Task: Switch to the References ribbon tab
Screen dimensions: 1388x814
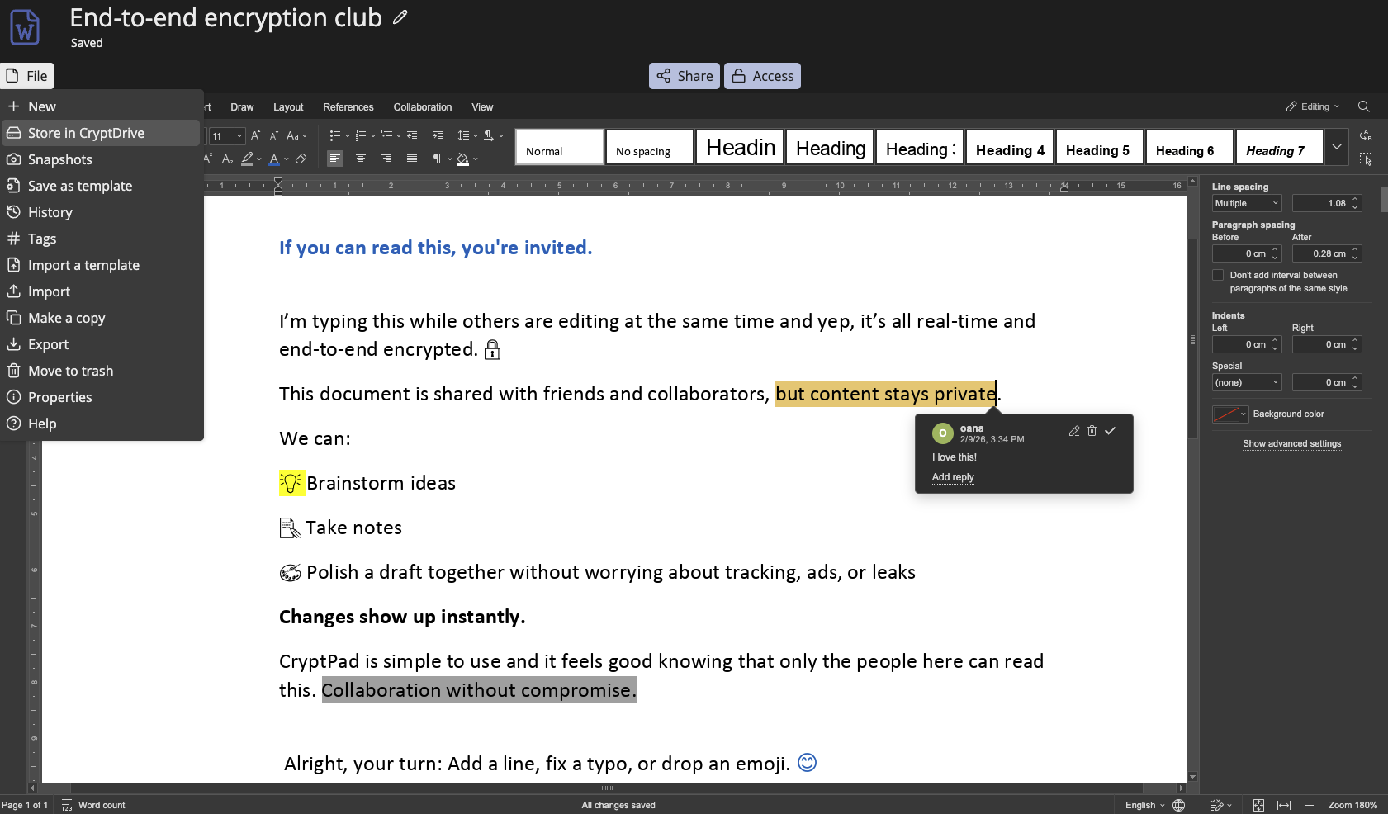Action: (x=348, y=106)
